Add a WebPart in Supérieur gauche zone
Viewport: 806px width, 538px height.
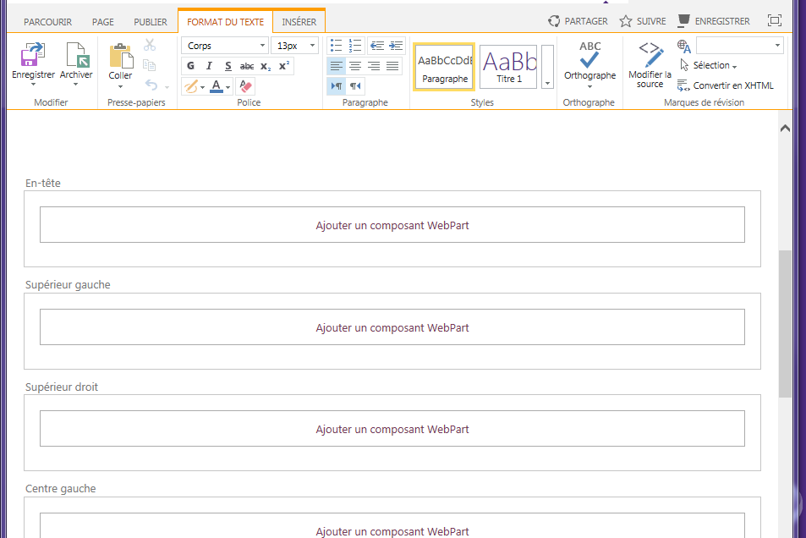[392, 327]
